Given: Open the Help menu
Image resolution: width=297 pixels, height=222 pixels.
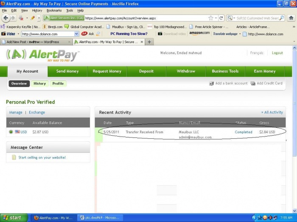Looking at the screenshot, I should click(x=81, y=11).
